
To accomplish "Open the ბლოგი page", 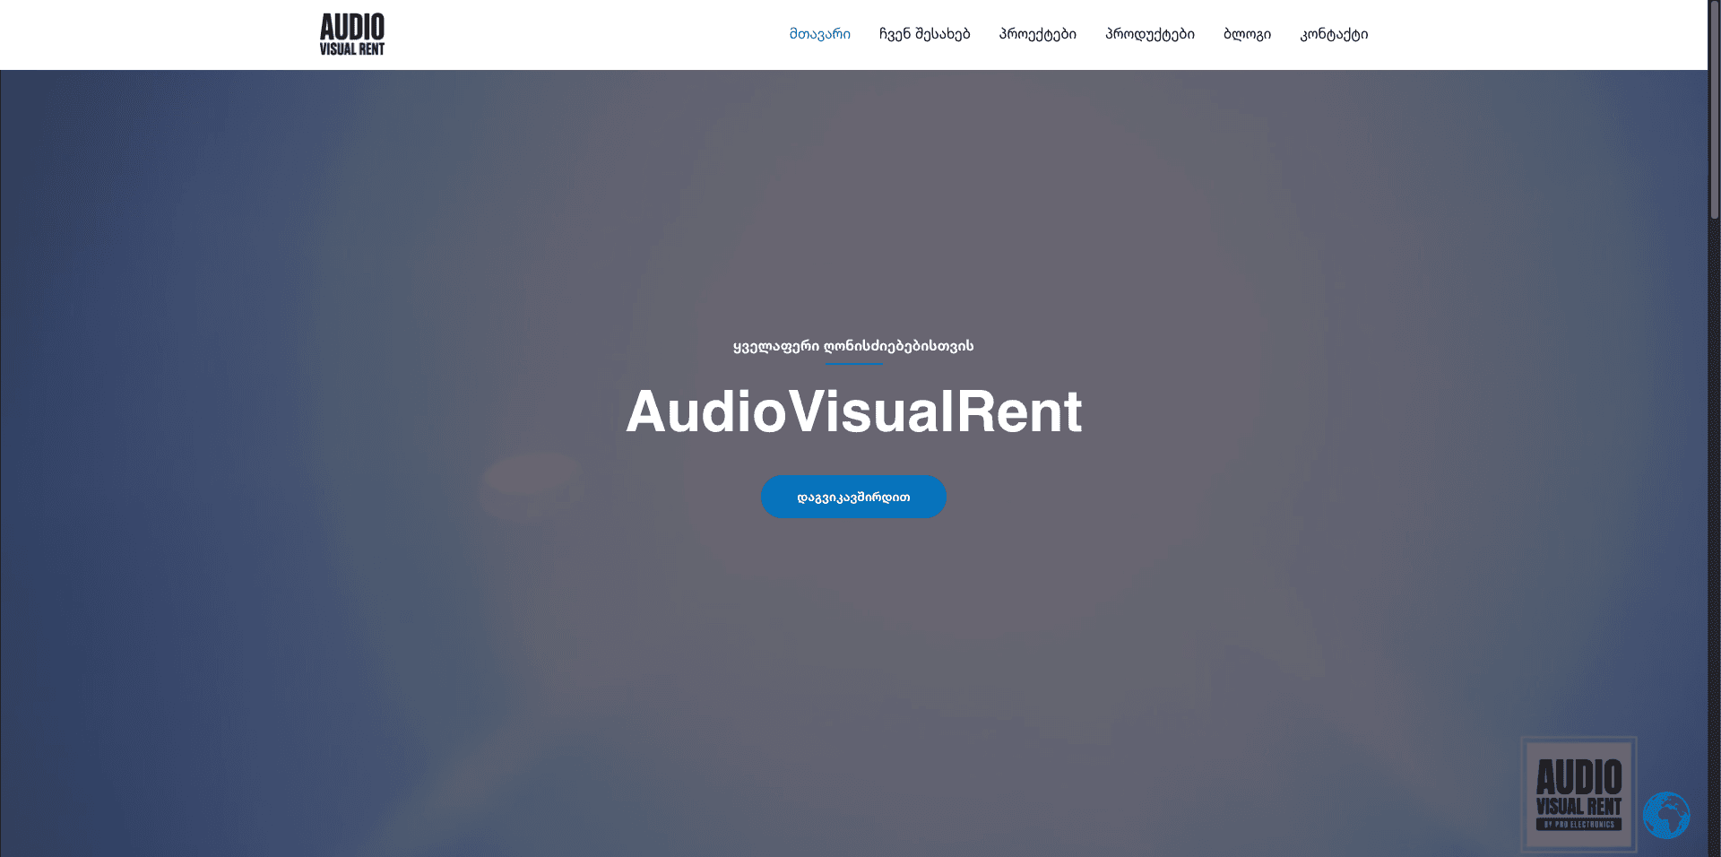I will tap(1247, 34).
